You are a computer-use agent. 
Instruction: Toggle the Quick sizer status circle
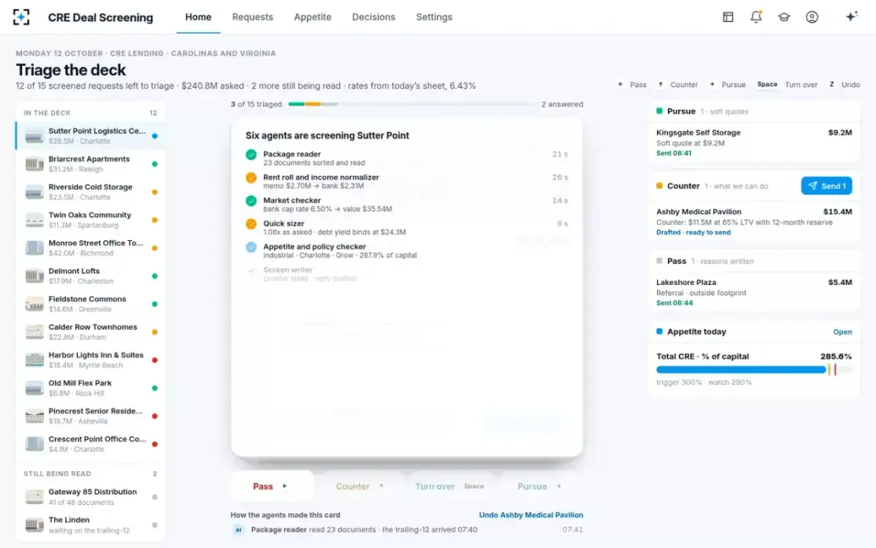coord(251,224)
